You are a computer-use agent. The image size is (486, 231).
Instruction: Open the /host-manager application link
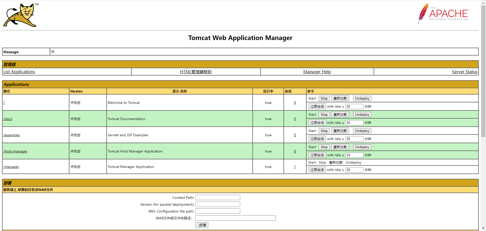point(15,151)
